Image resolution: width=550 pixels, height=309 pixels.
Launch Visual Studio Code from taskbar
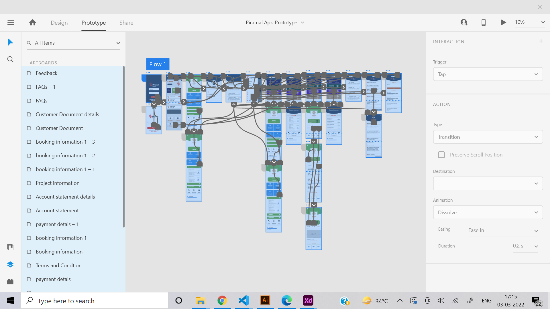(x=244, y=300)
